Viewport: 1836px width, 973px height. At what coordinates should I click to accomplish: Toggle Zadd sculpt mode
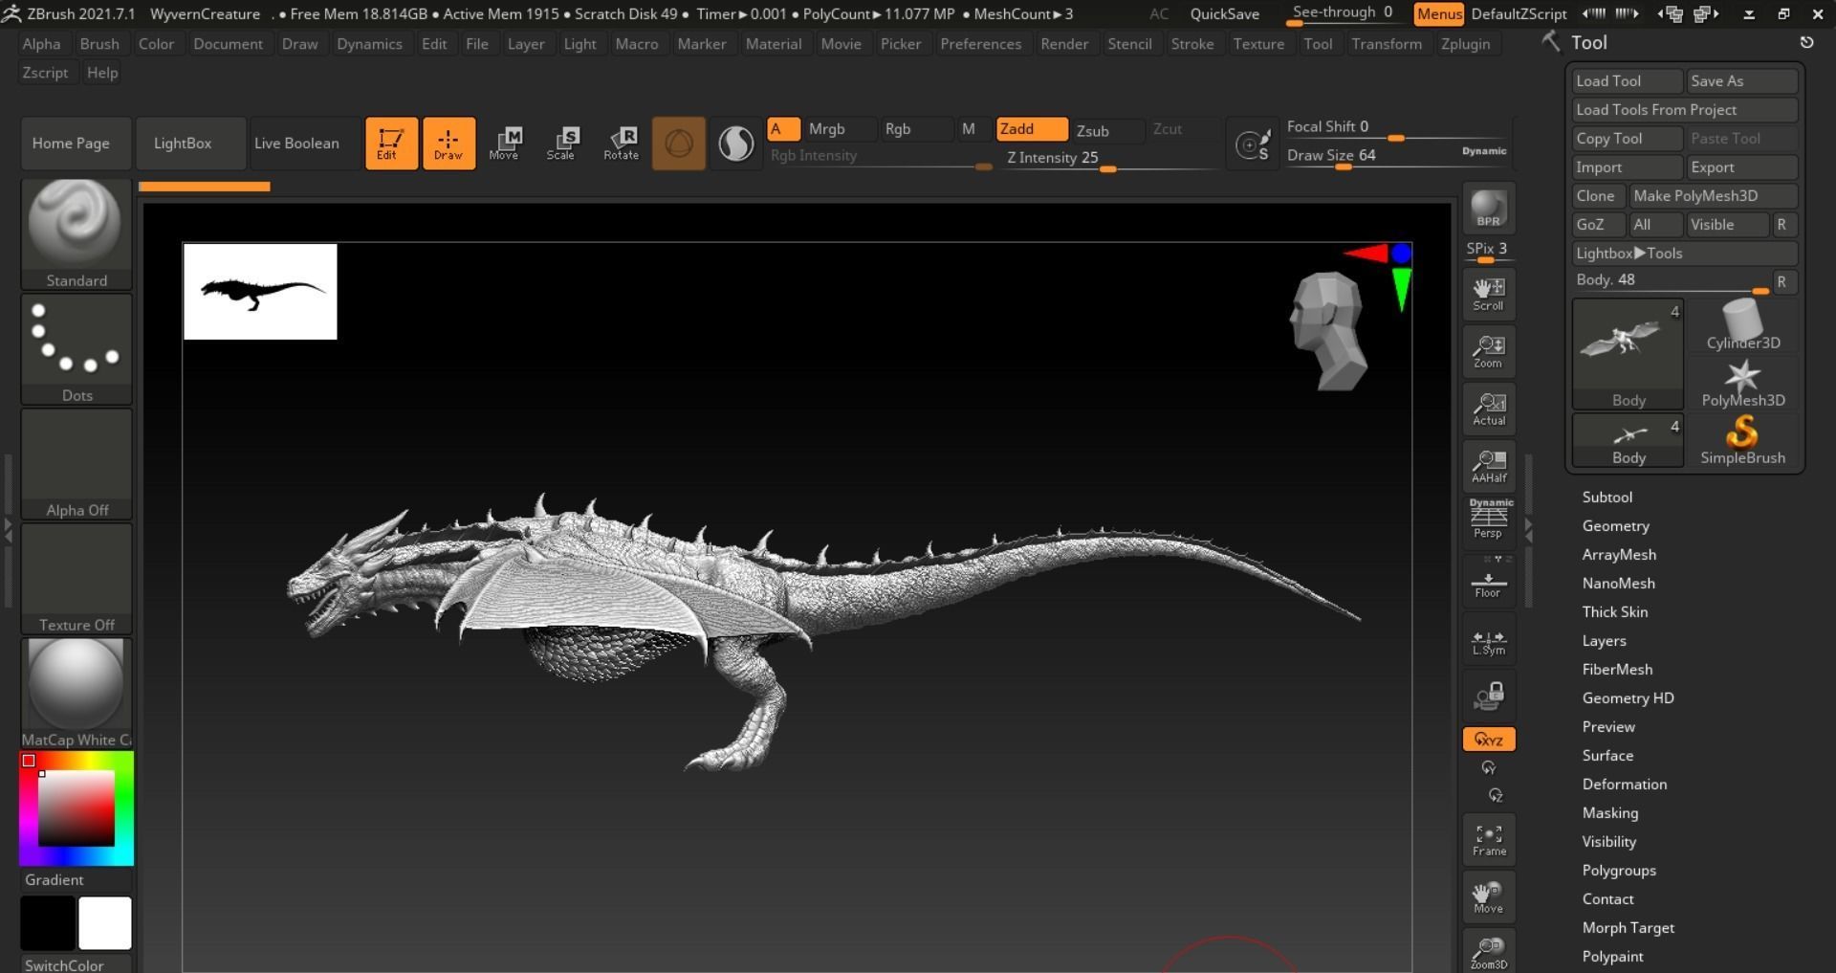(1032, 129)
